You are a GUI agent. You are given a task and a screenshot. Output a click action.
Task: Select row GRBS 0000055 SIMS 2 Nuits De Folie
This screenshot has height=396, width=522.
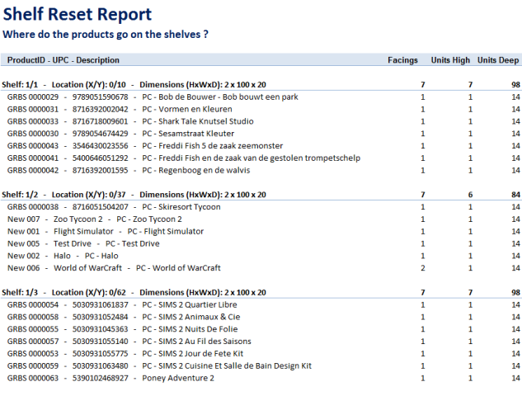pos(261,329)
